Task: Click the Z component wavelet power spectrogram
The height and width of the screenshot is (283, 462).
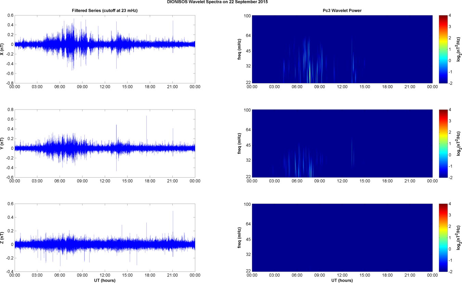Action: pyautogui.click(x=342, y=237)
